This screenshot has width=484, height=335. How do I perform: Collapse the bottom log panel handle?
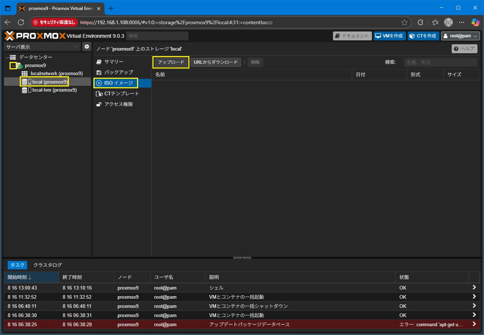pos(242,258)
